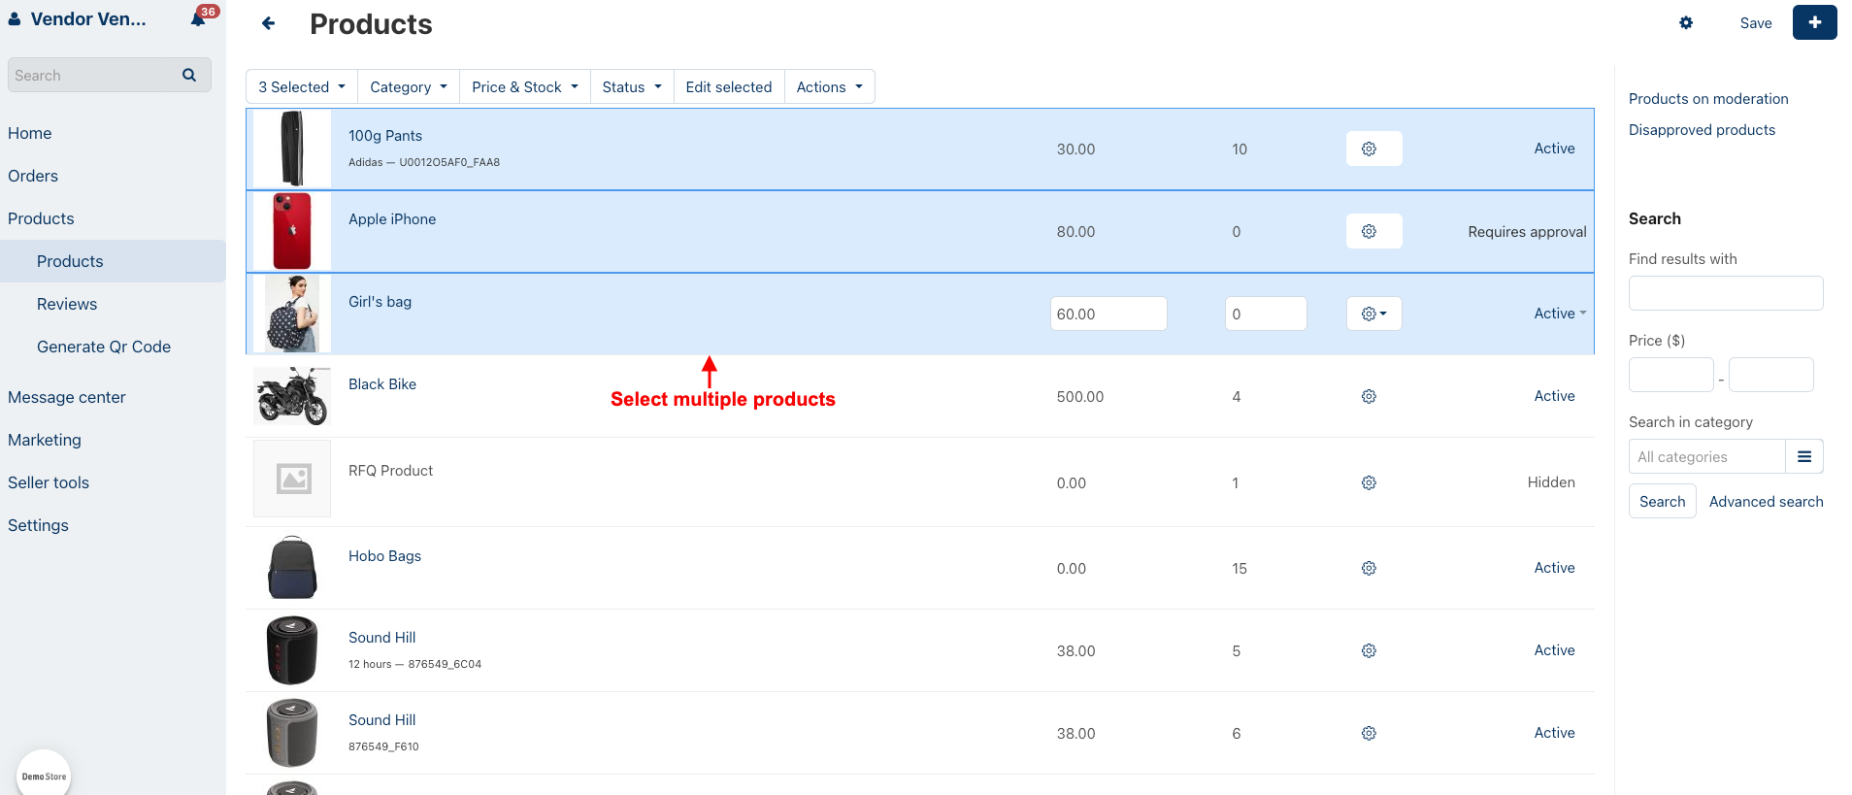Image resolution: width=1852 pixels, height=795 pixels.
Task: Expand the 3 Selected dropdown
Action: [x=302, y=86]
